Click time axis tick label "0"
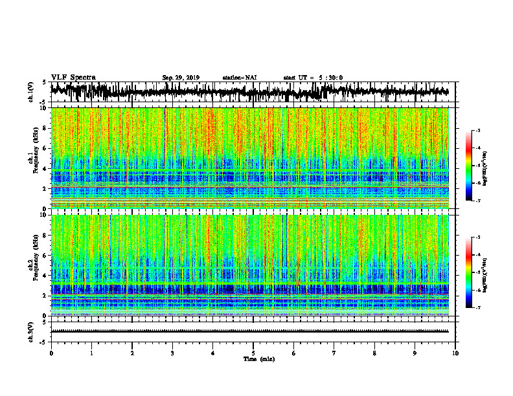 tap(51, 353)
